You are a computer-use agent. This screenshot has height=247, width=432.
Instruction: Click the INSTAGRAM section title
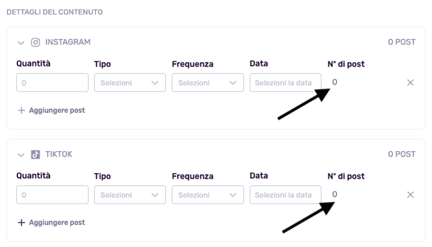tap(68, 42)
